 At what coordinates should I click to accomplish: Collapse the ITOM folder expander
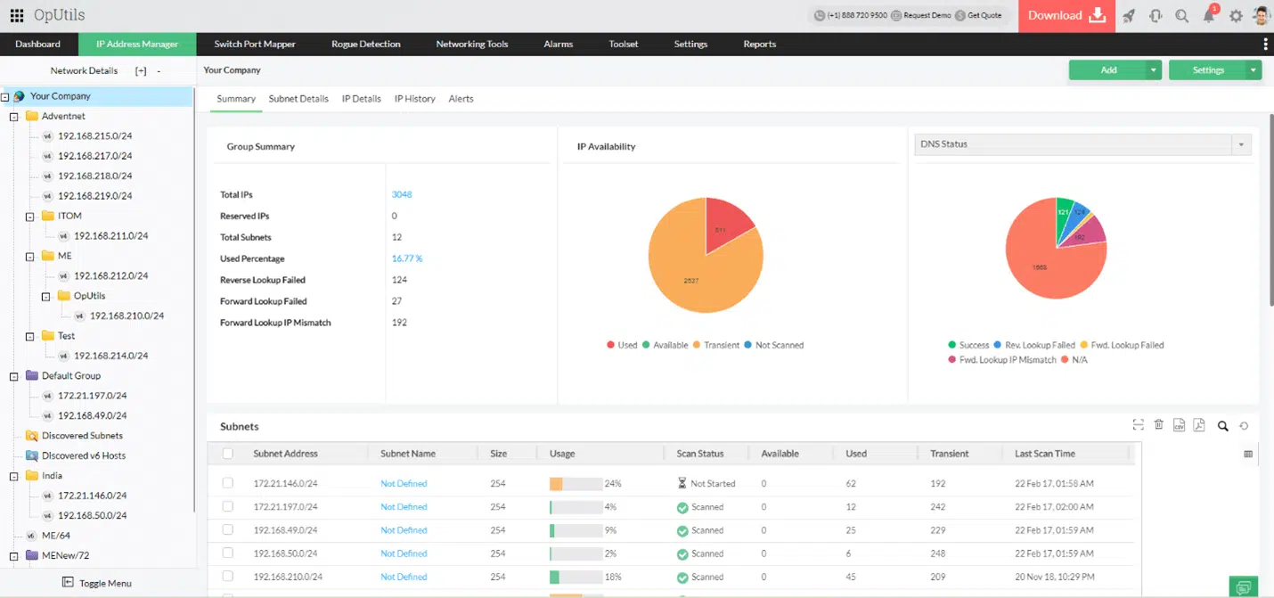[x=30, y=217]
